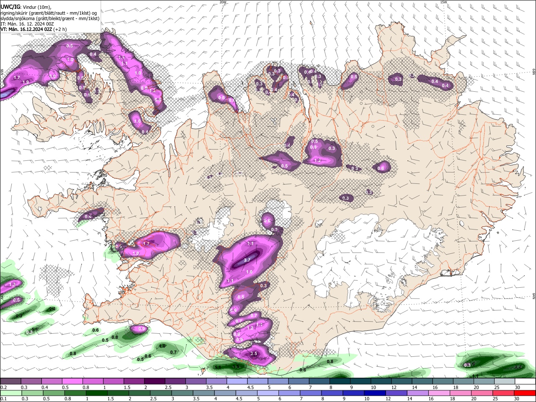Click the '4.5' label in the upper legend row
The width and height of the screenshot is (536, 402).
250,387
